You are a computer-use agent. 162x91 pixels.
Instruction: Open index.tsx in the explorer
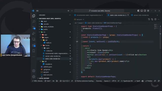[x=49, y=51]
